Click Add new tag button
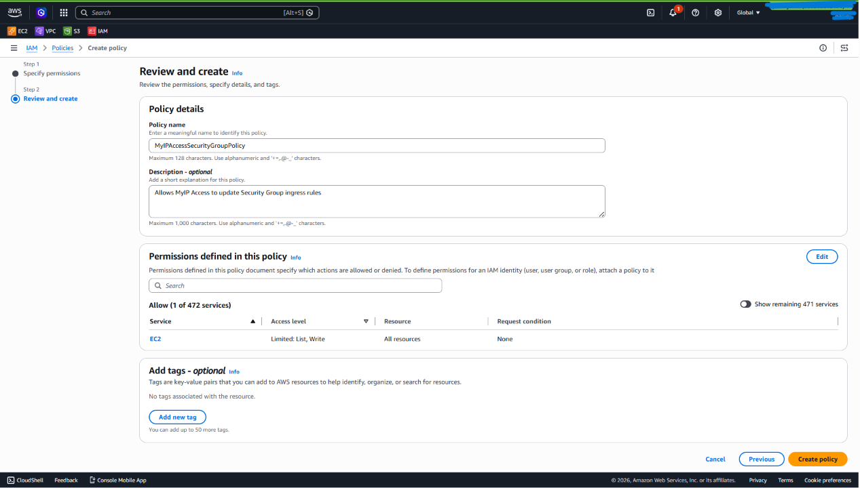 [177, 418]
